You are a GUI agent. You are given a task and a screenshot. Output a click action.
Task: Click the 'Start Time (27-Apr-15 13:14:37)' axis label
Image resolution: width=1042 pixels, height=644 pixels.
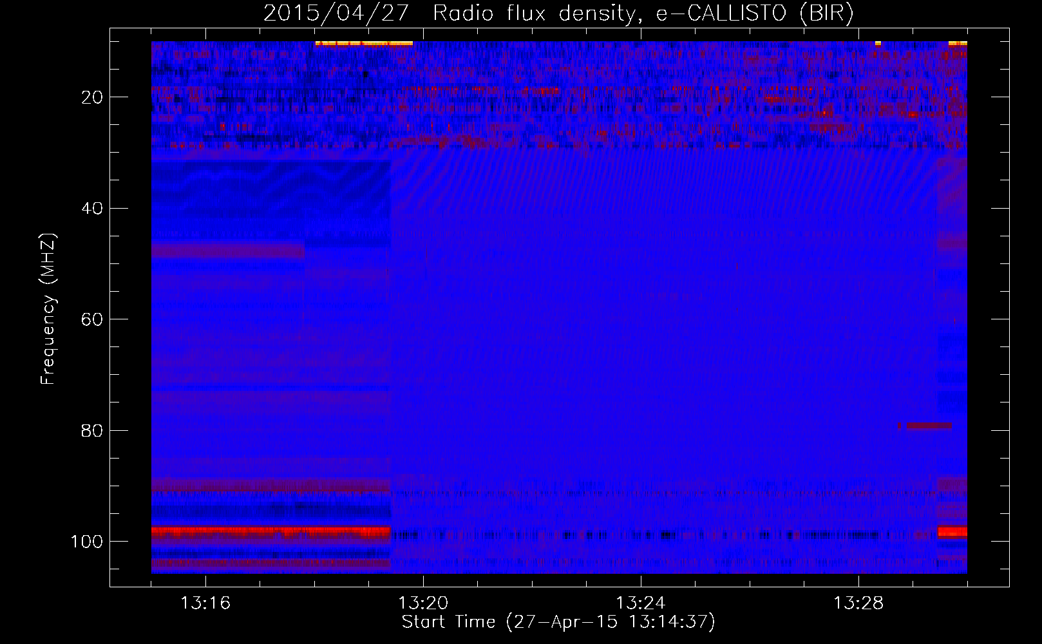559,622
